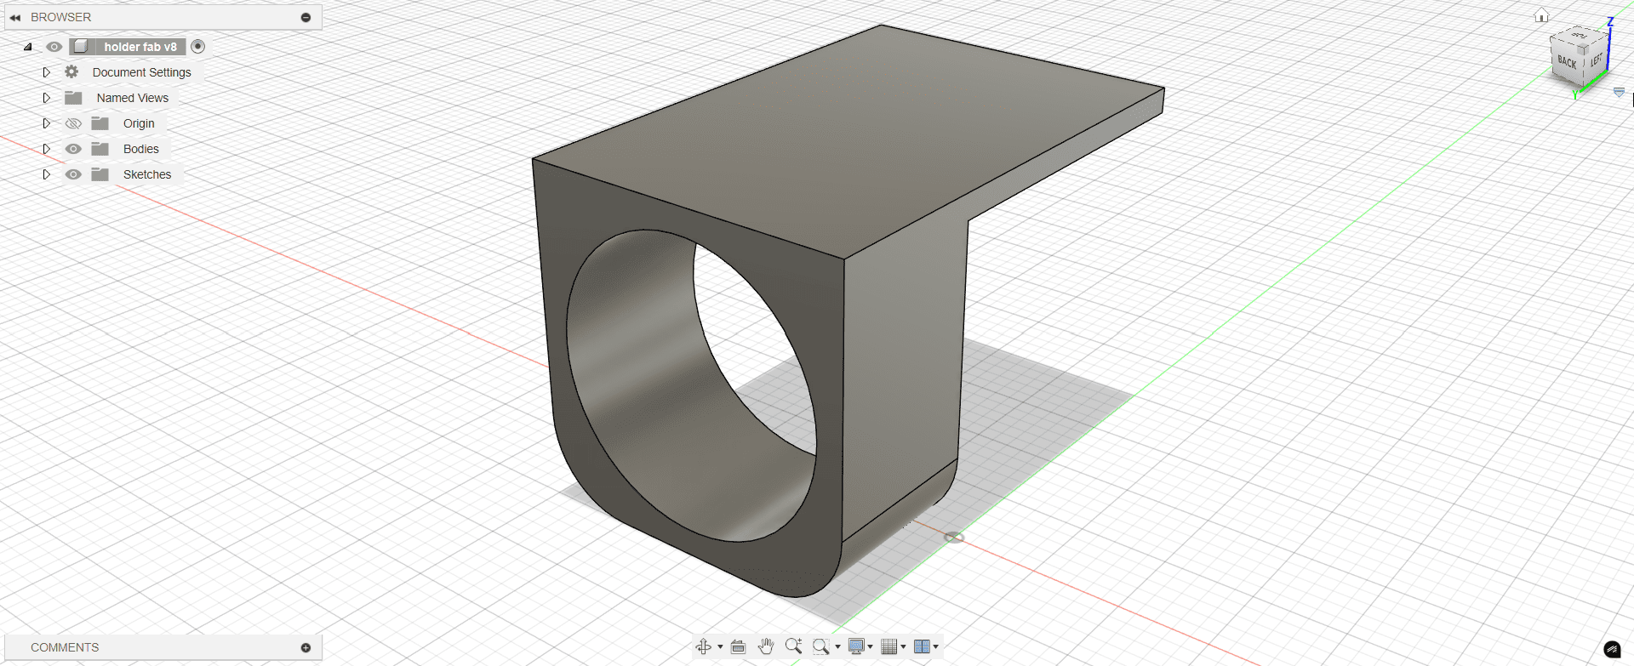Expand the Document Settings node

pyautogui.click(x=47, y=72)
